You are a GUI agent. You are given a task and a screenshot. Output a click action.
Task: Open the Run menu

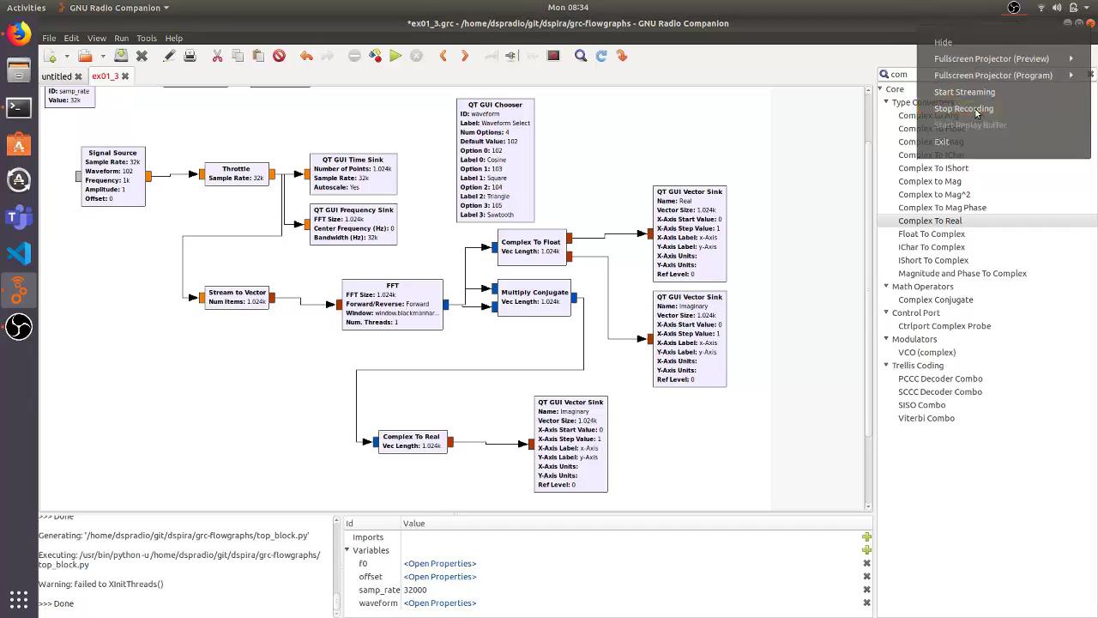click(x=121, y=38)
